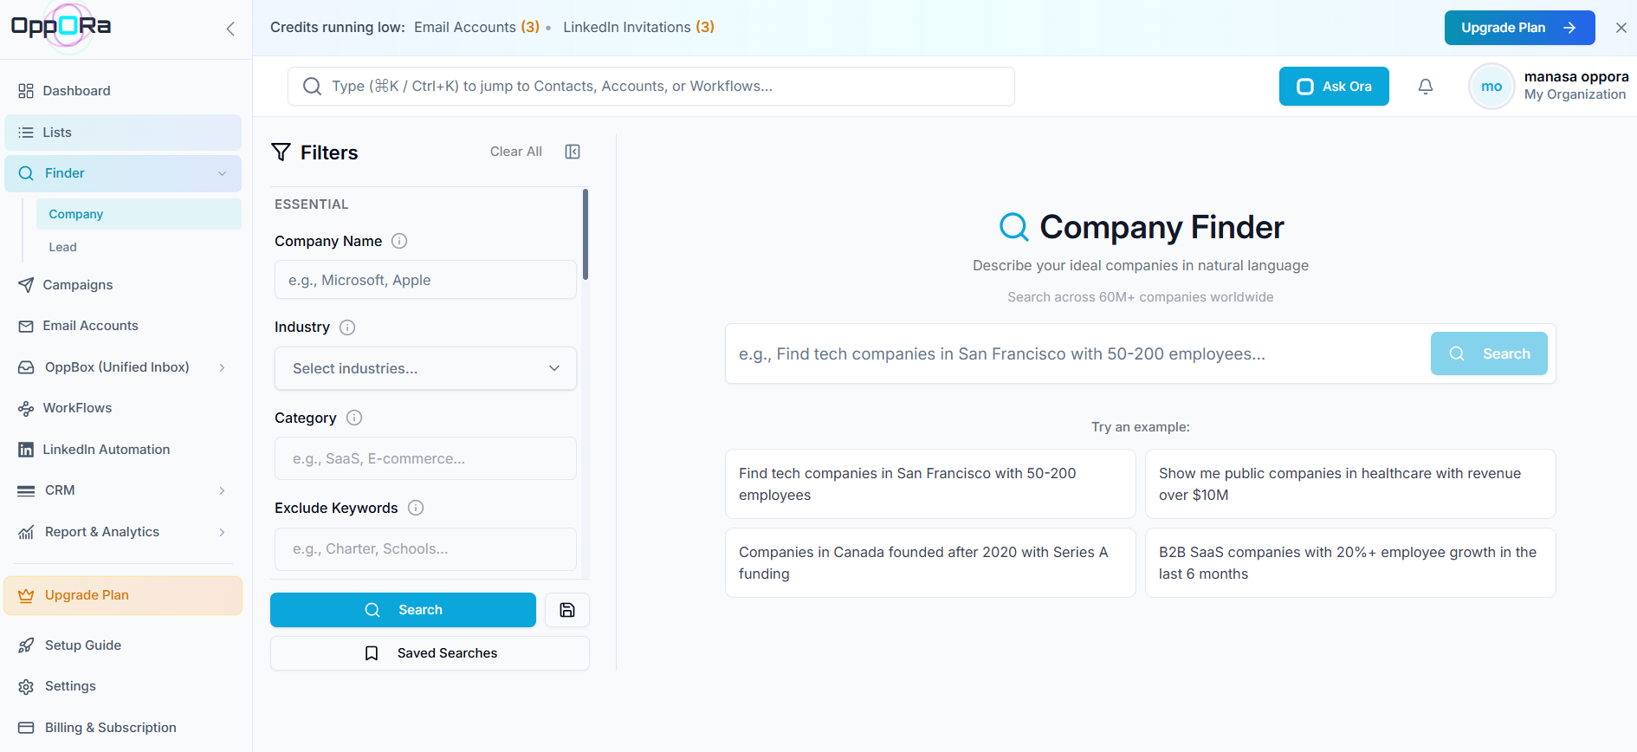The height and width of the screenshot is (752, 1637).
Task: Open the WorkFlows section
Action: (x=123, y=408)
